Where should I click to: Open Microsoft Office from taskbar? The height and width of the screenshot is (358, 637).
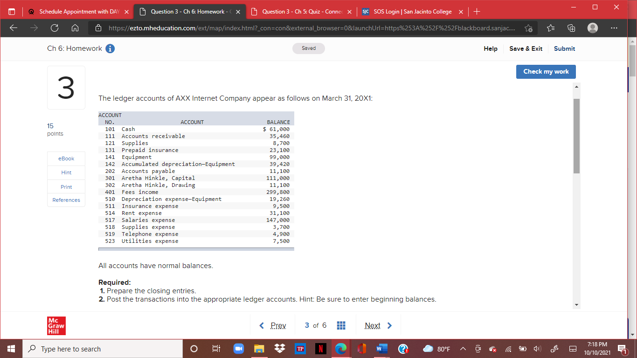click(x=361, y=349)
